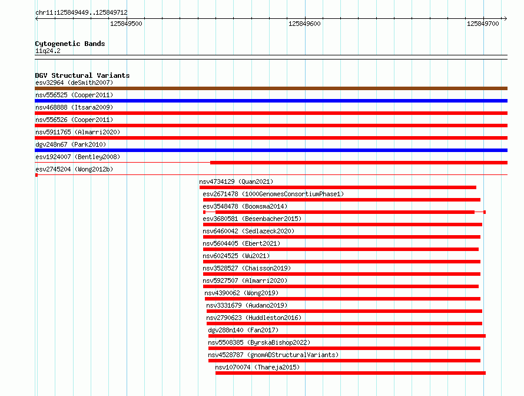Open nsv6460042 (Sedlazeck2020) label

click(x=248, y=231)
